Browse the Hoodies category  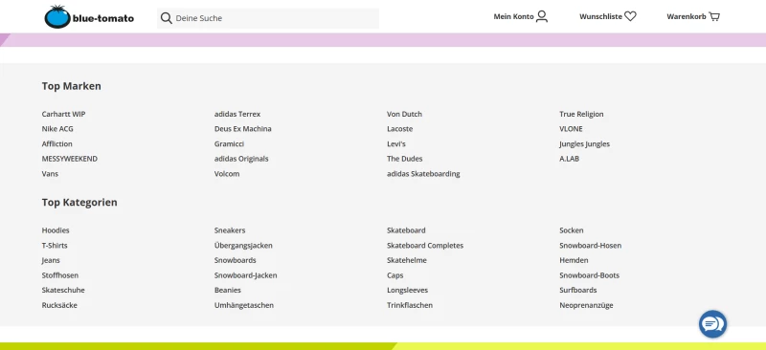pyautogui.click(x=56, y=230)
